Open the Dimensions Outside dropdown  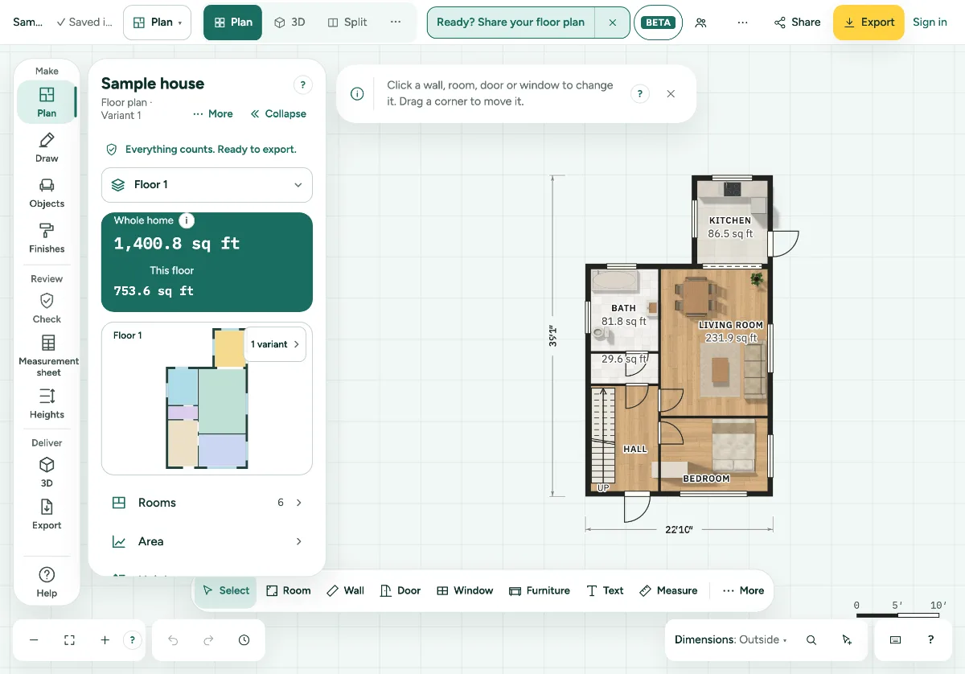pos(730,640)
